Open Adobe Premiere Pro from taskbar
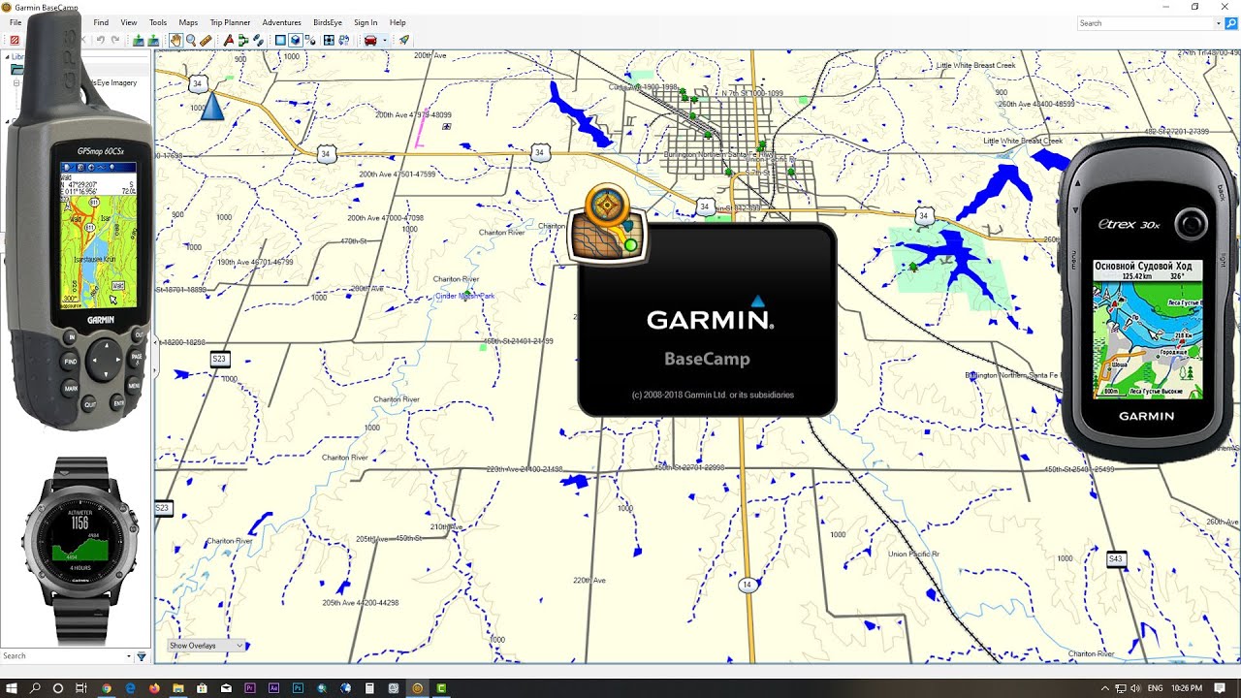Viewport: 1241px width, 698px height. pos(250,688)
